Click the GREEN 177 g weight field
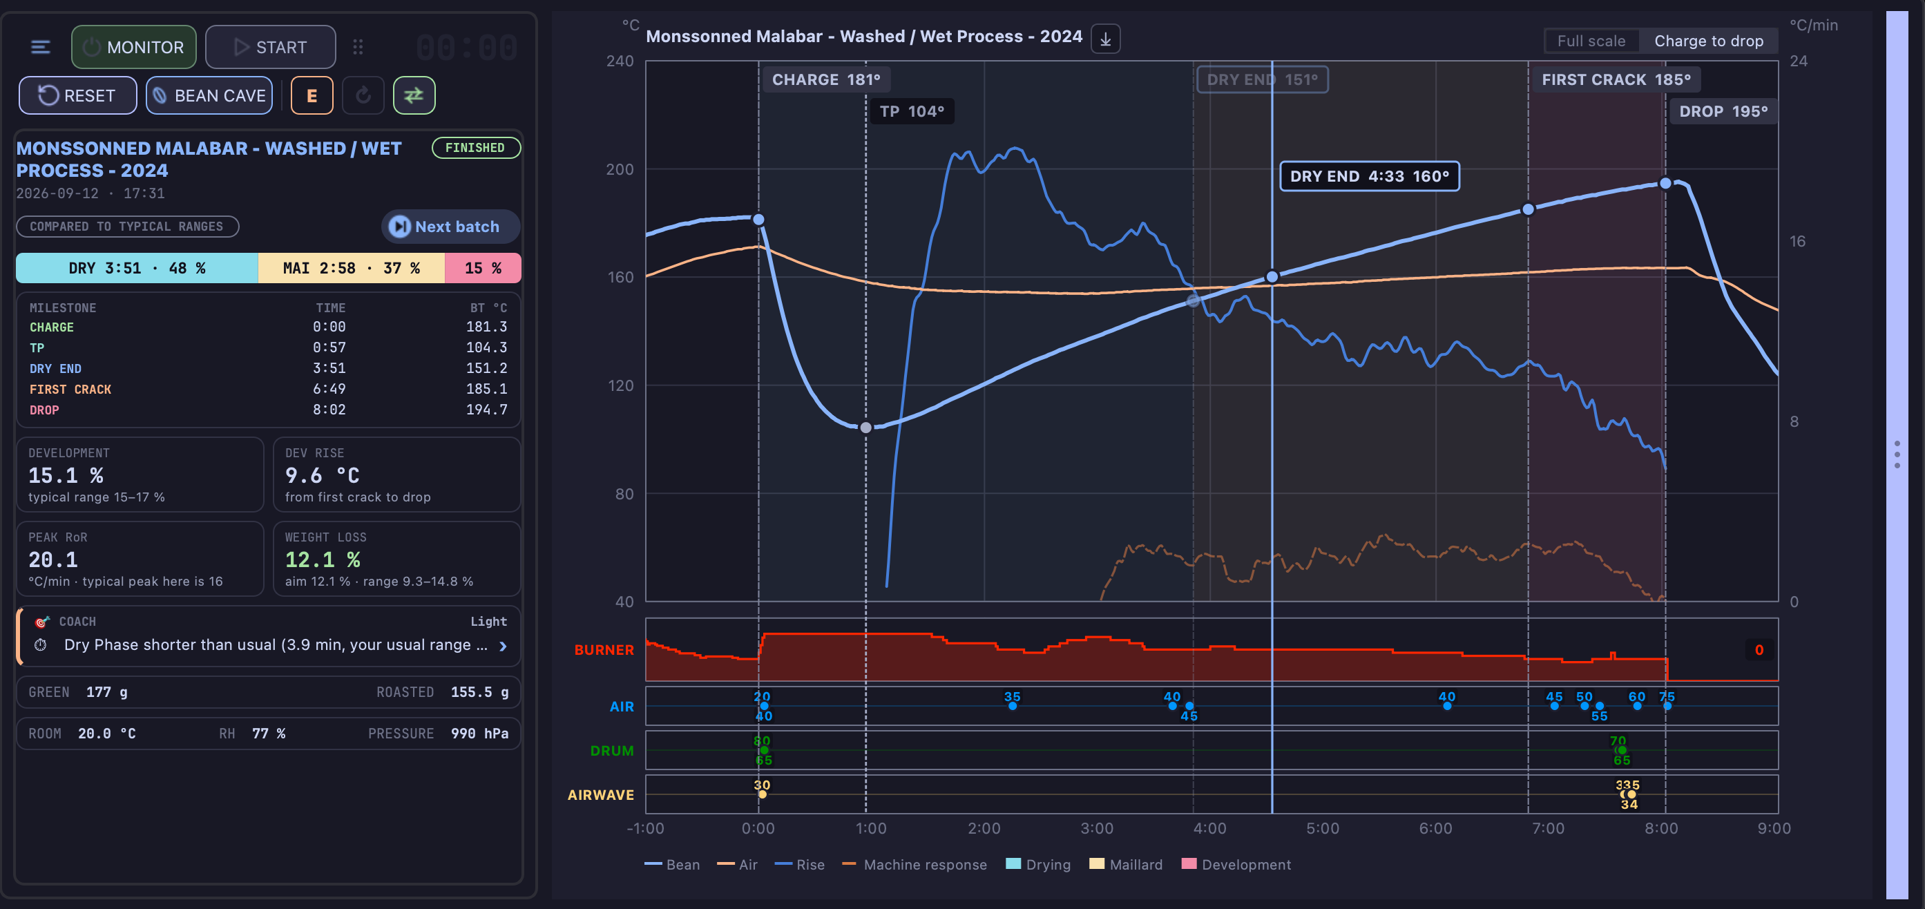1925x909 pixels. point(78,692)
